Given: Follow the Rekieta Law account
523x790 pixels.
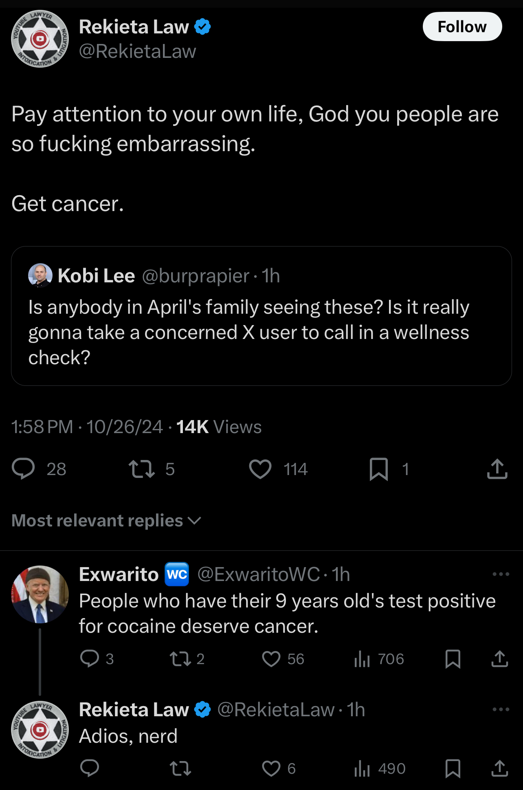Looking at the screenshot, I should pos(462,27).
